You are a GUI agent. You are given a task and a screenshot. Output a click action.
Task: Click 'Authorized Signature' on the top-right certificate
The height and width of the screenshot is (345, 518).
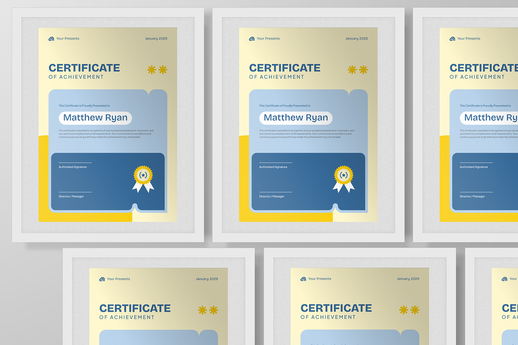(x=474, y=167)
